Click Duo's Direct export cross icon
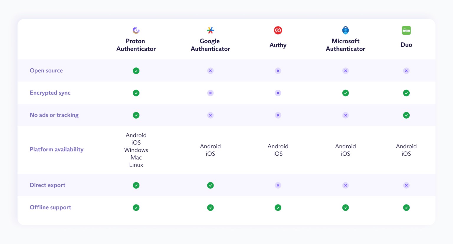Viewport: 453px width, 244px height. coord(406,185)
